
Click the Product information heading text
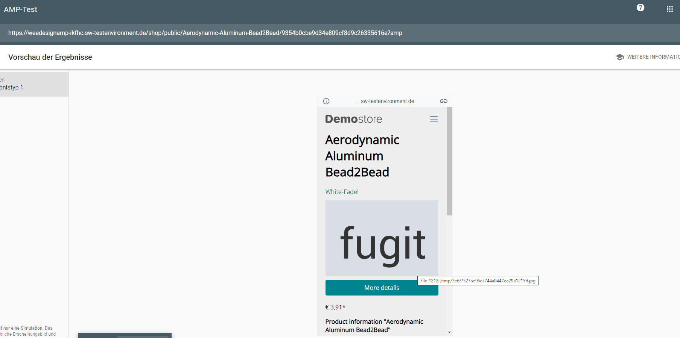374,326
